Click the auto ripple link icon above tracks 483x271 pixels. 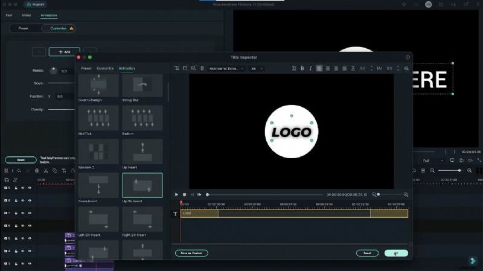pyautogui.click(x=15, y=180)
